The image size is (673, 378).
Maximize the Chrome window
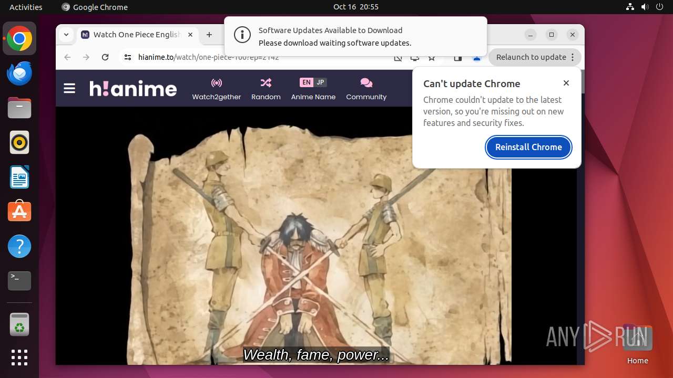point(551,35)
